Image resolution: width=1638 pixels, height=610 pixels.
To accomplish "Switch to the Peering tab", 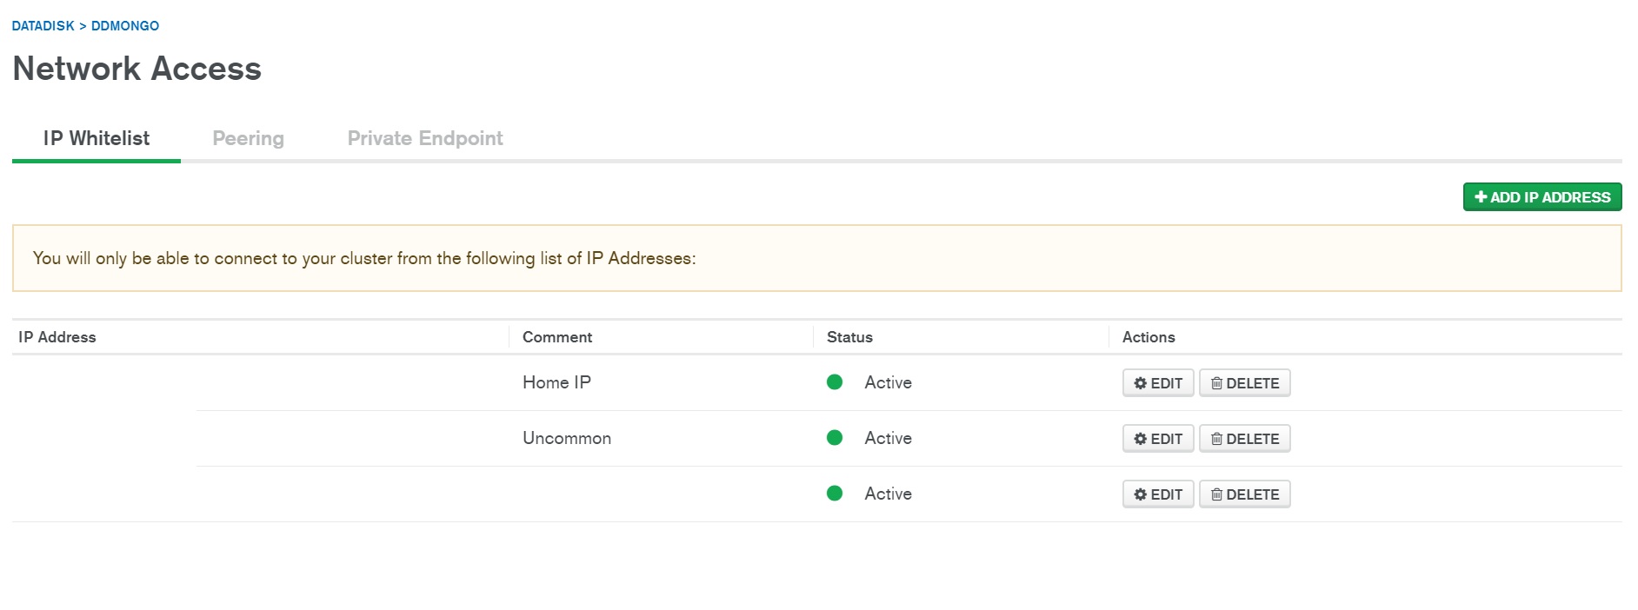I will click(x=248, y=139).
